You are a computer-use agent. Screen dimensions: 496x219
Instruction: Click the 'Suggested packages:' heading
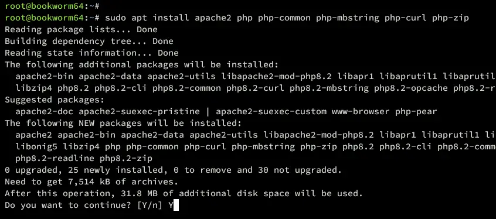[x=55, y=100]
